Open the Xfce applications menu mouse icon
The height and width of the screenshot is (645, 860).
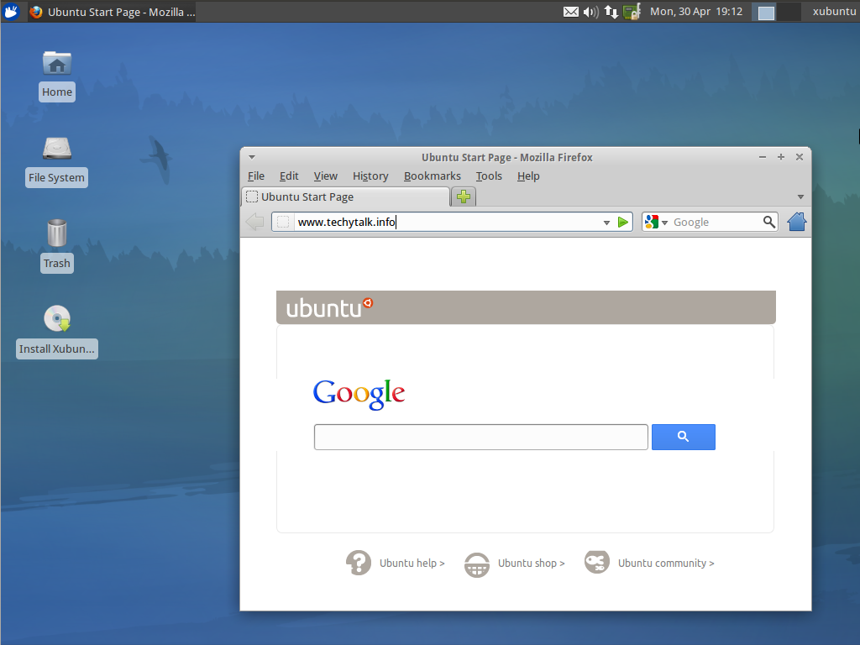12,12
